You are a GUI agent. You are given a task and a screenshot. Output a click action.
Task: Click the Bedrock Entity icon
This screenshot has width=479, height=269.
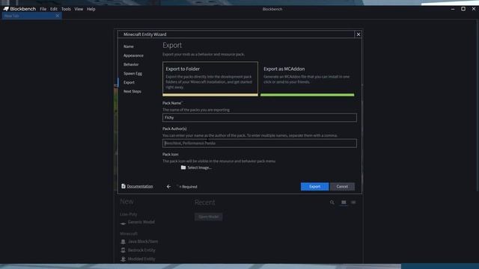pos(123,250)
